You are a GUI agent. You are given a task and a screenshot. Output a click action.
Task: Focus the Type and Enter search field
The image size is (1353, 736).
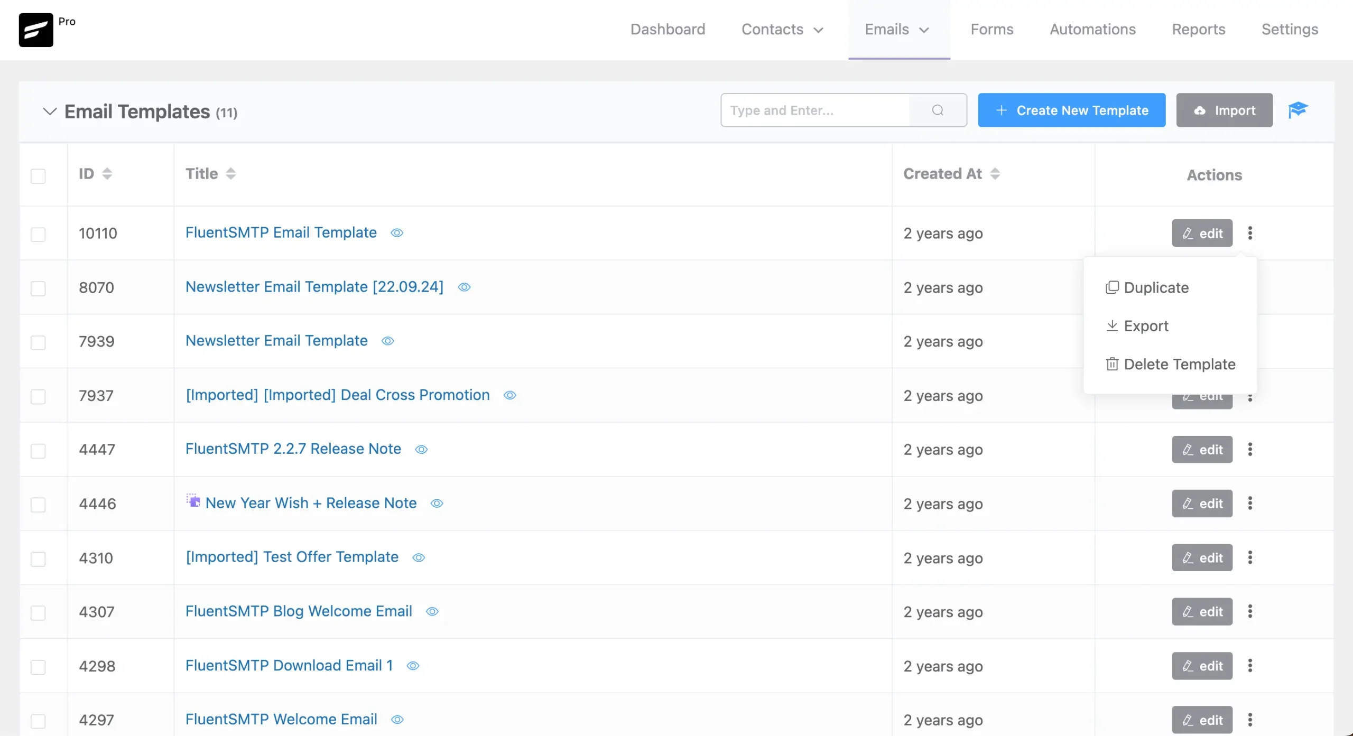click(815, 110)
